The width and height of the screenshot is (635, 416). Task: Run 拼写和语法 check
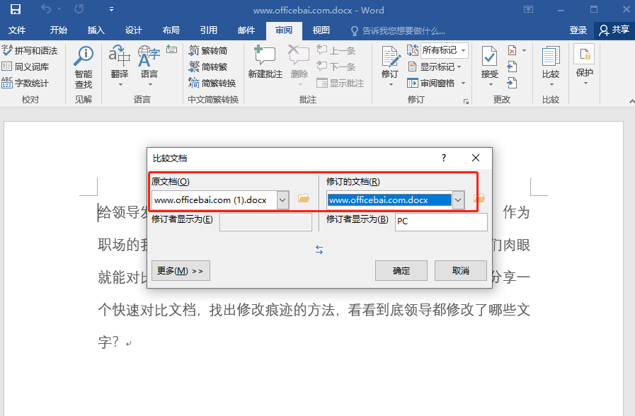30,50
